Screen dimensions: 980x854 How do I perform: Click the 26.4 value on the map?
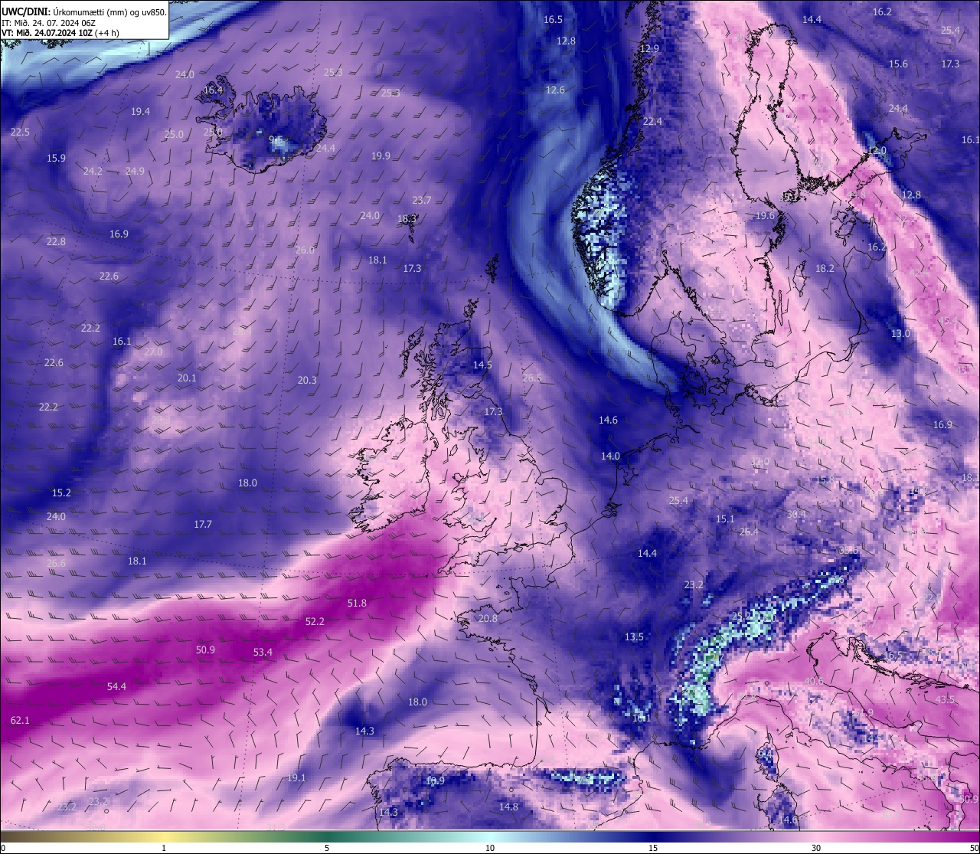pyautogui.click(x=749, y=532)
